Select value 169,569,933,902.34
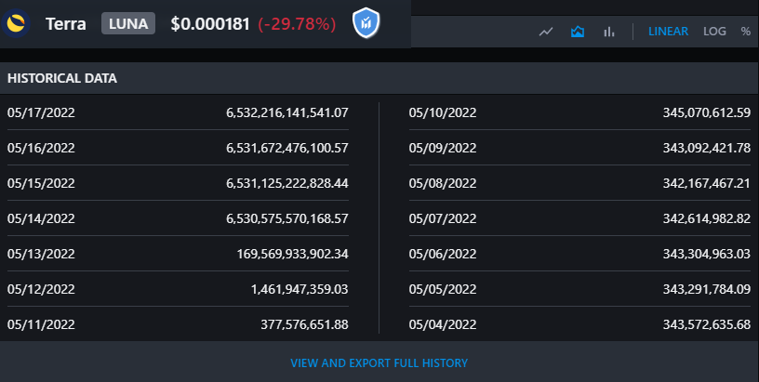Screen dimensions: 759x382 [x=292, y=254]
